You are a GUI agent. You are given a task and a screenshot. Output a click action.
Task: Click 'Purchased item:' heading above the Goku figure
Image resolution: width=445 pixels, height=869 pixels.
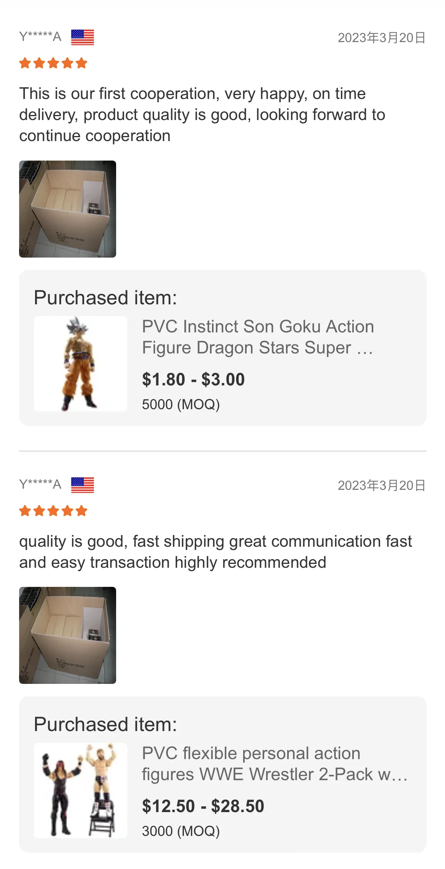[x=105, y=298]
